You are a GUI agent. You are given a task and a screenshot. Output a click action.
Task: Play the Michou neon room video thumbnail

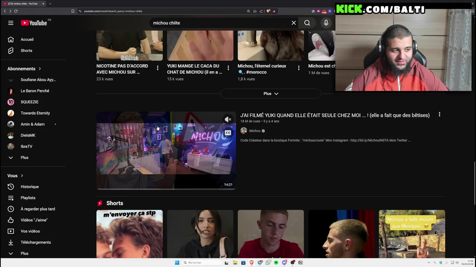tap(166, 150)
